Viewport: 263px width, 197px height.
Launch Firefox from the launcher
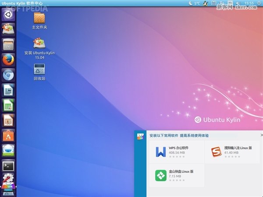click(x=8, y=60)
